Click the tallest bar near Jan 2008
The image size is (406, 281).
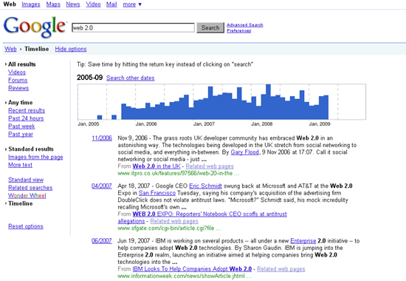coord(268,102)
